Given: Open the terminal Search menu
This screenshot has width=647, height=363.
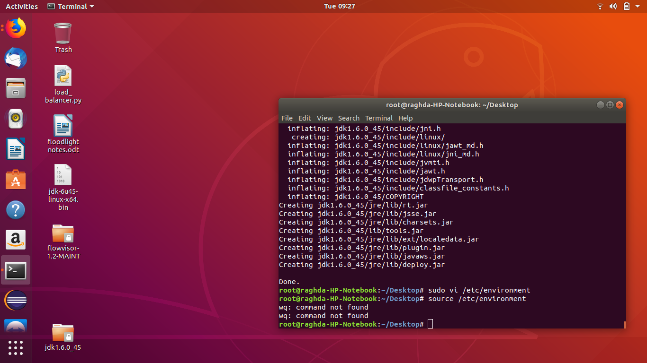Looking at the screenshot, I should 349,118.
